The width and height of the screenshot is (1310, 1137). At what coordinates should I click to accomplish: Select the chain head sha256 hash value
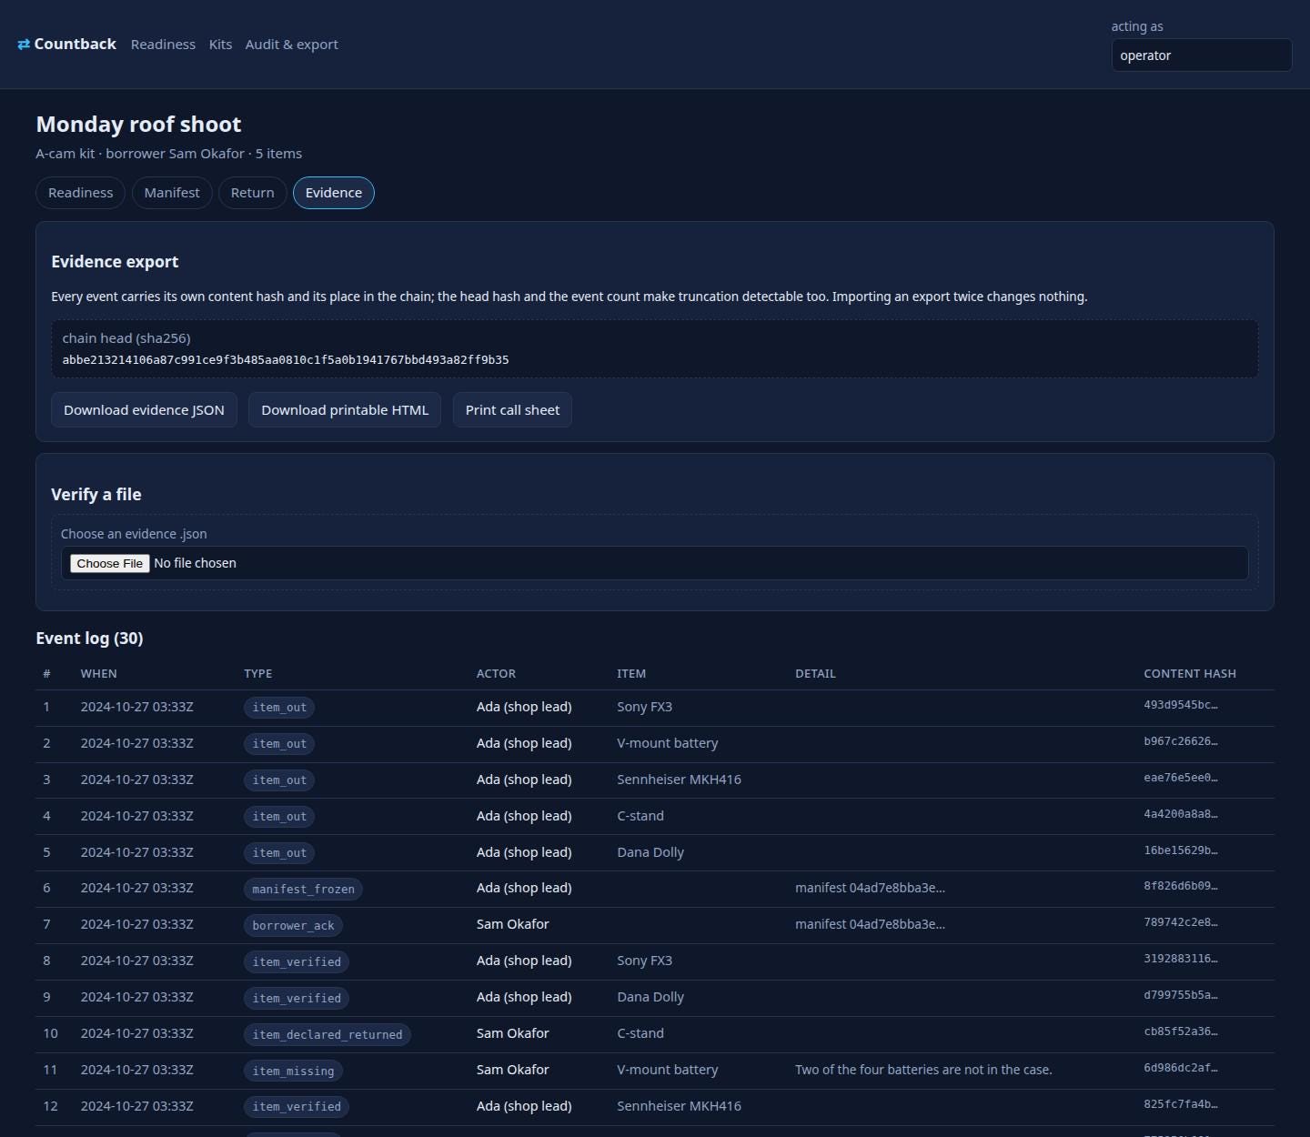coord(286,360)
